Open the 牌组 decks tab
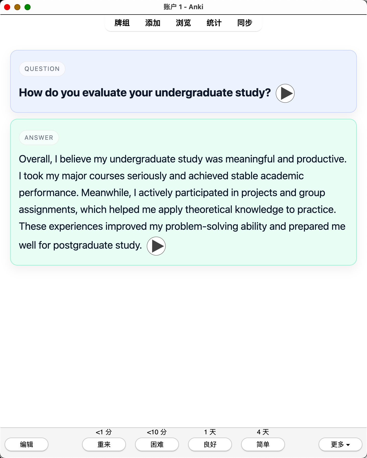367x458 pixels. coord(122,23)
